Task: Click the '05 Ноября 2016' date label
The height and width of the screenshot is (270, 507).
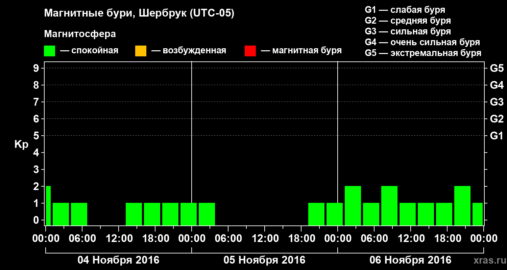Action: pyautogui.click(x=264, y=260)
